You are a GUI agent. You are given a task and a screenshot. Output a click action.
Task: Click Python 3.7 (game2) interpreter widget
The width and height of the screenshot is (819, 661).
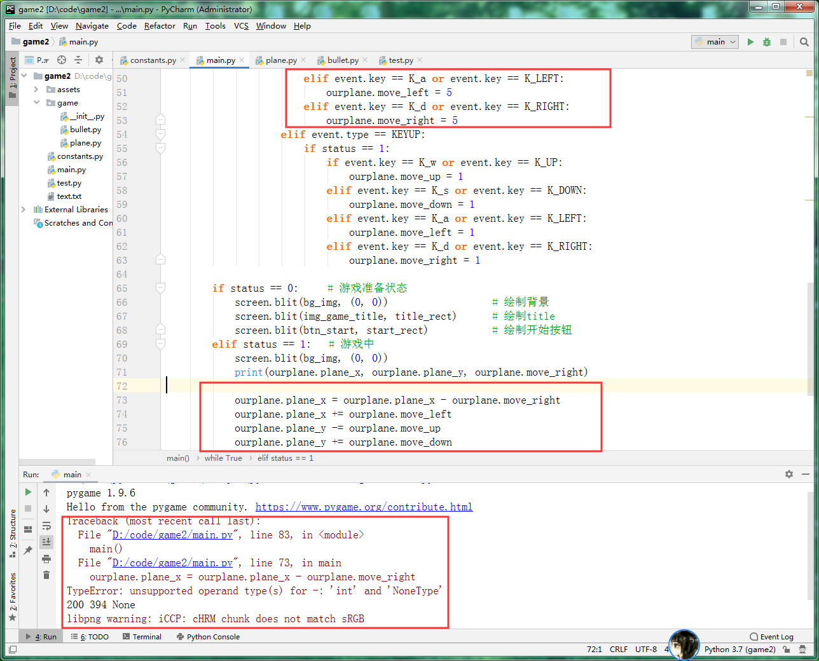pos(740,650)
